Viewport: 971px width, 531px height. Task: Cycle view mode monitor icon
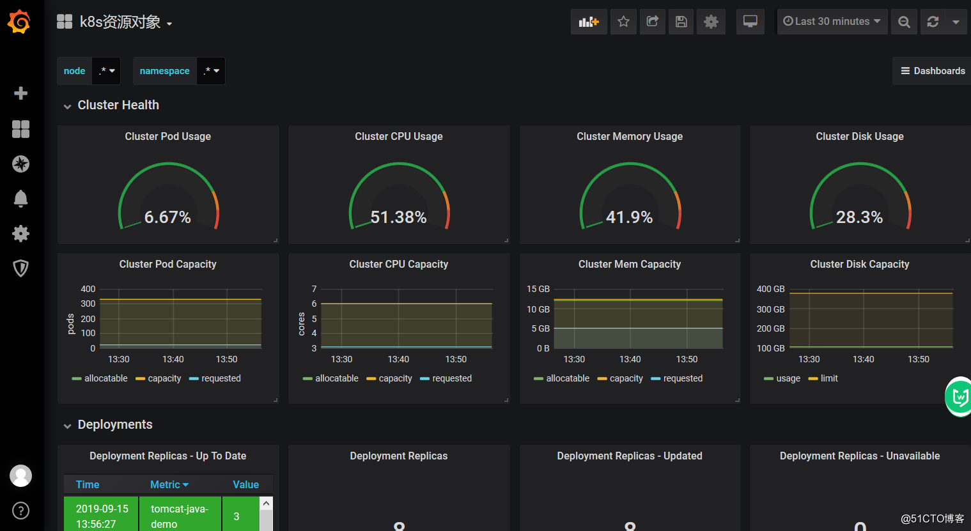pyautogui.click(x=750, y=22)
